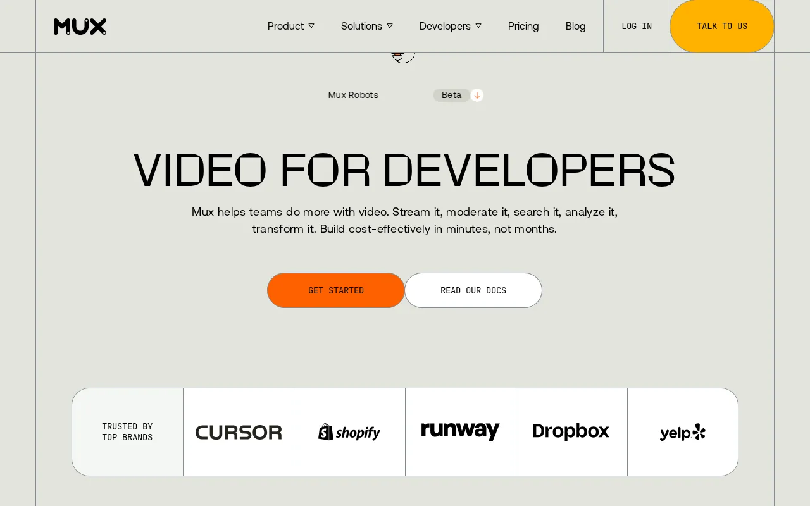Click the Mux logo in header
The image size is (810, 506).
[x=80, y=27]
